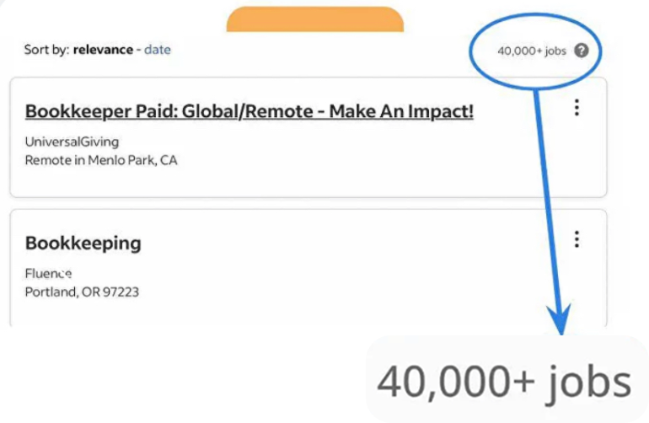Image resolution: width=649 pixels, height=423 pixels.
Task: Open three-dot menu on Bookkeeper Paid card
Action: (x=577, y=108)
